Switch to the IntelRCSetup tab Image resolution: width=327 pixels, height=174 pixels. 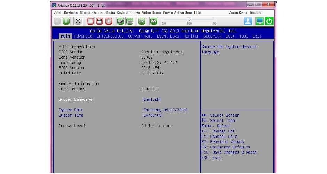click(110, 36)
